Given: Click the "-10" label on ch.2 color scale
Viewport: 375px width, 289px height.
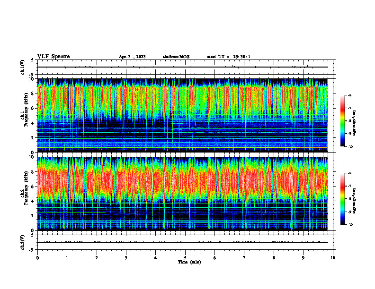Looking at the screenshot, I should click(x=350, y=225).
